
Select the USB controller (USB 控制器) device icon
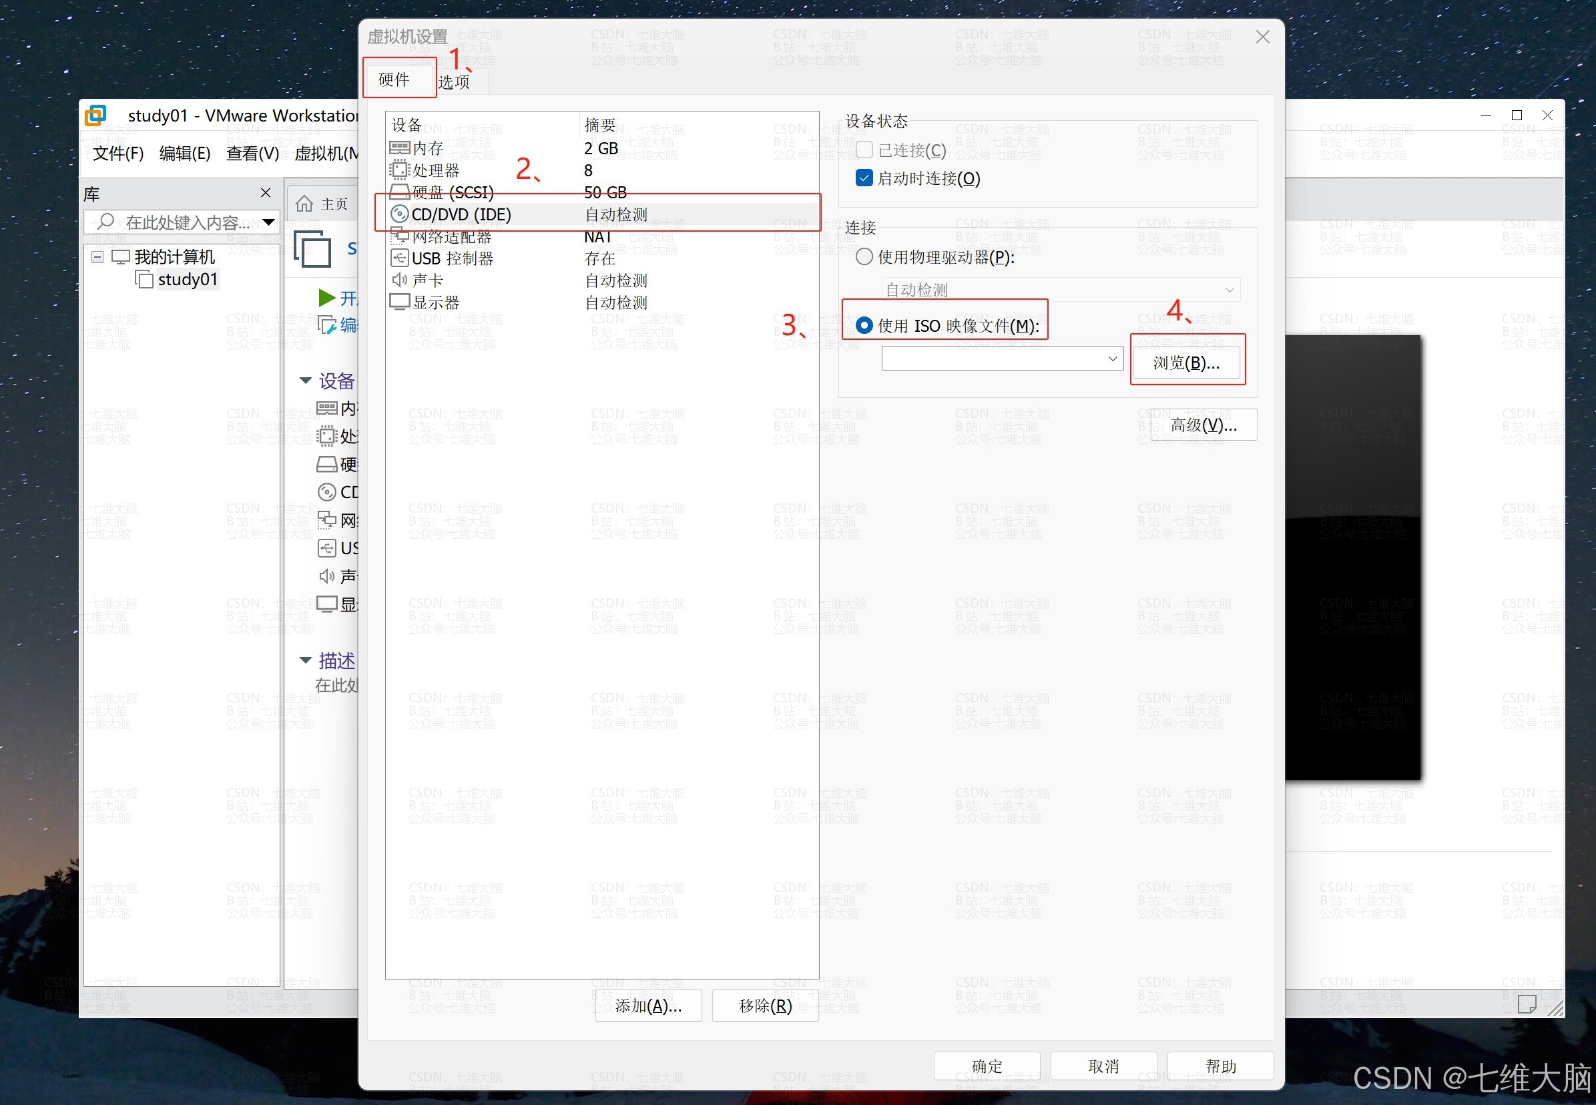(x=399, y=258)
